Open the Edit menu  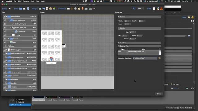click(x=19, y=1)
